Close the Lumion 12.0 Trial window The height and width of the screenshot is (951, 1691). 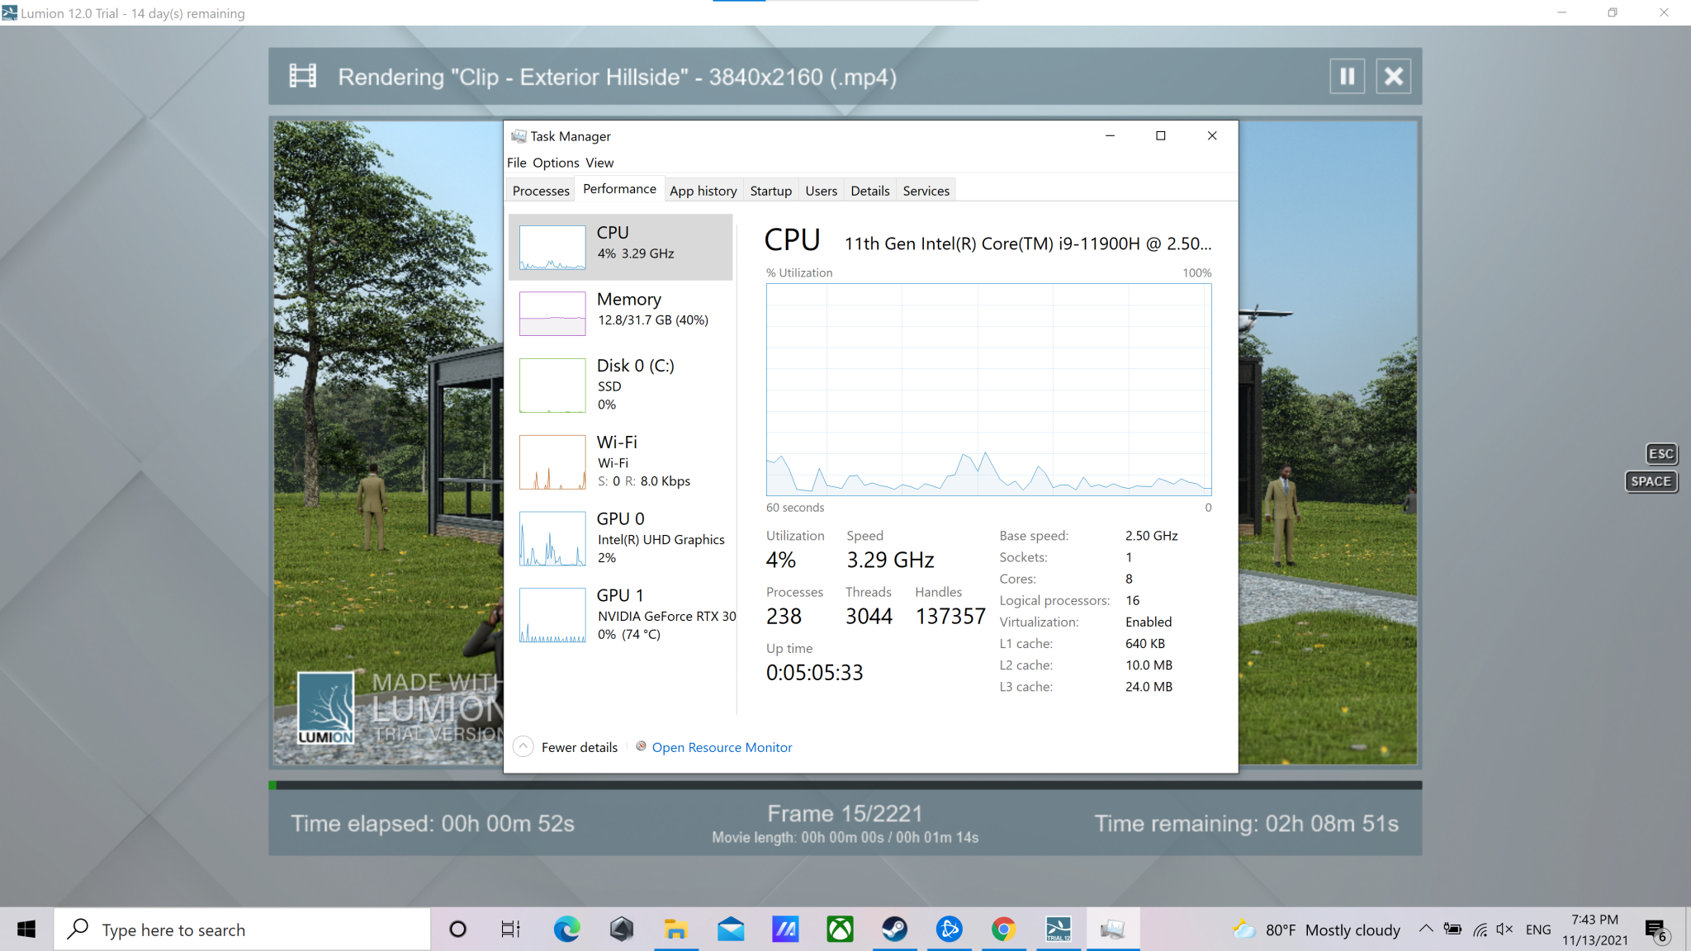tap(1664, 12)
